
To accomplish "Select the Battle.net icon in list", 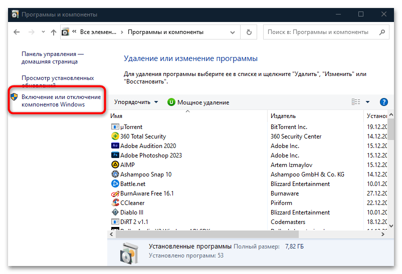I will pos(115,184).
